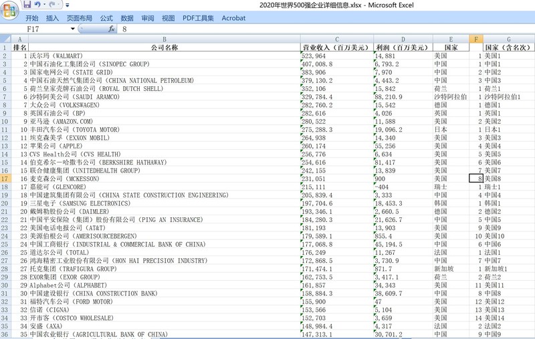Select the BERKSHIRE HATHAWAY company cell

[x=164, y=162]
